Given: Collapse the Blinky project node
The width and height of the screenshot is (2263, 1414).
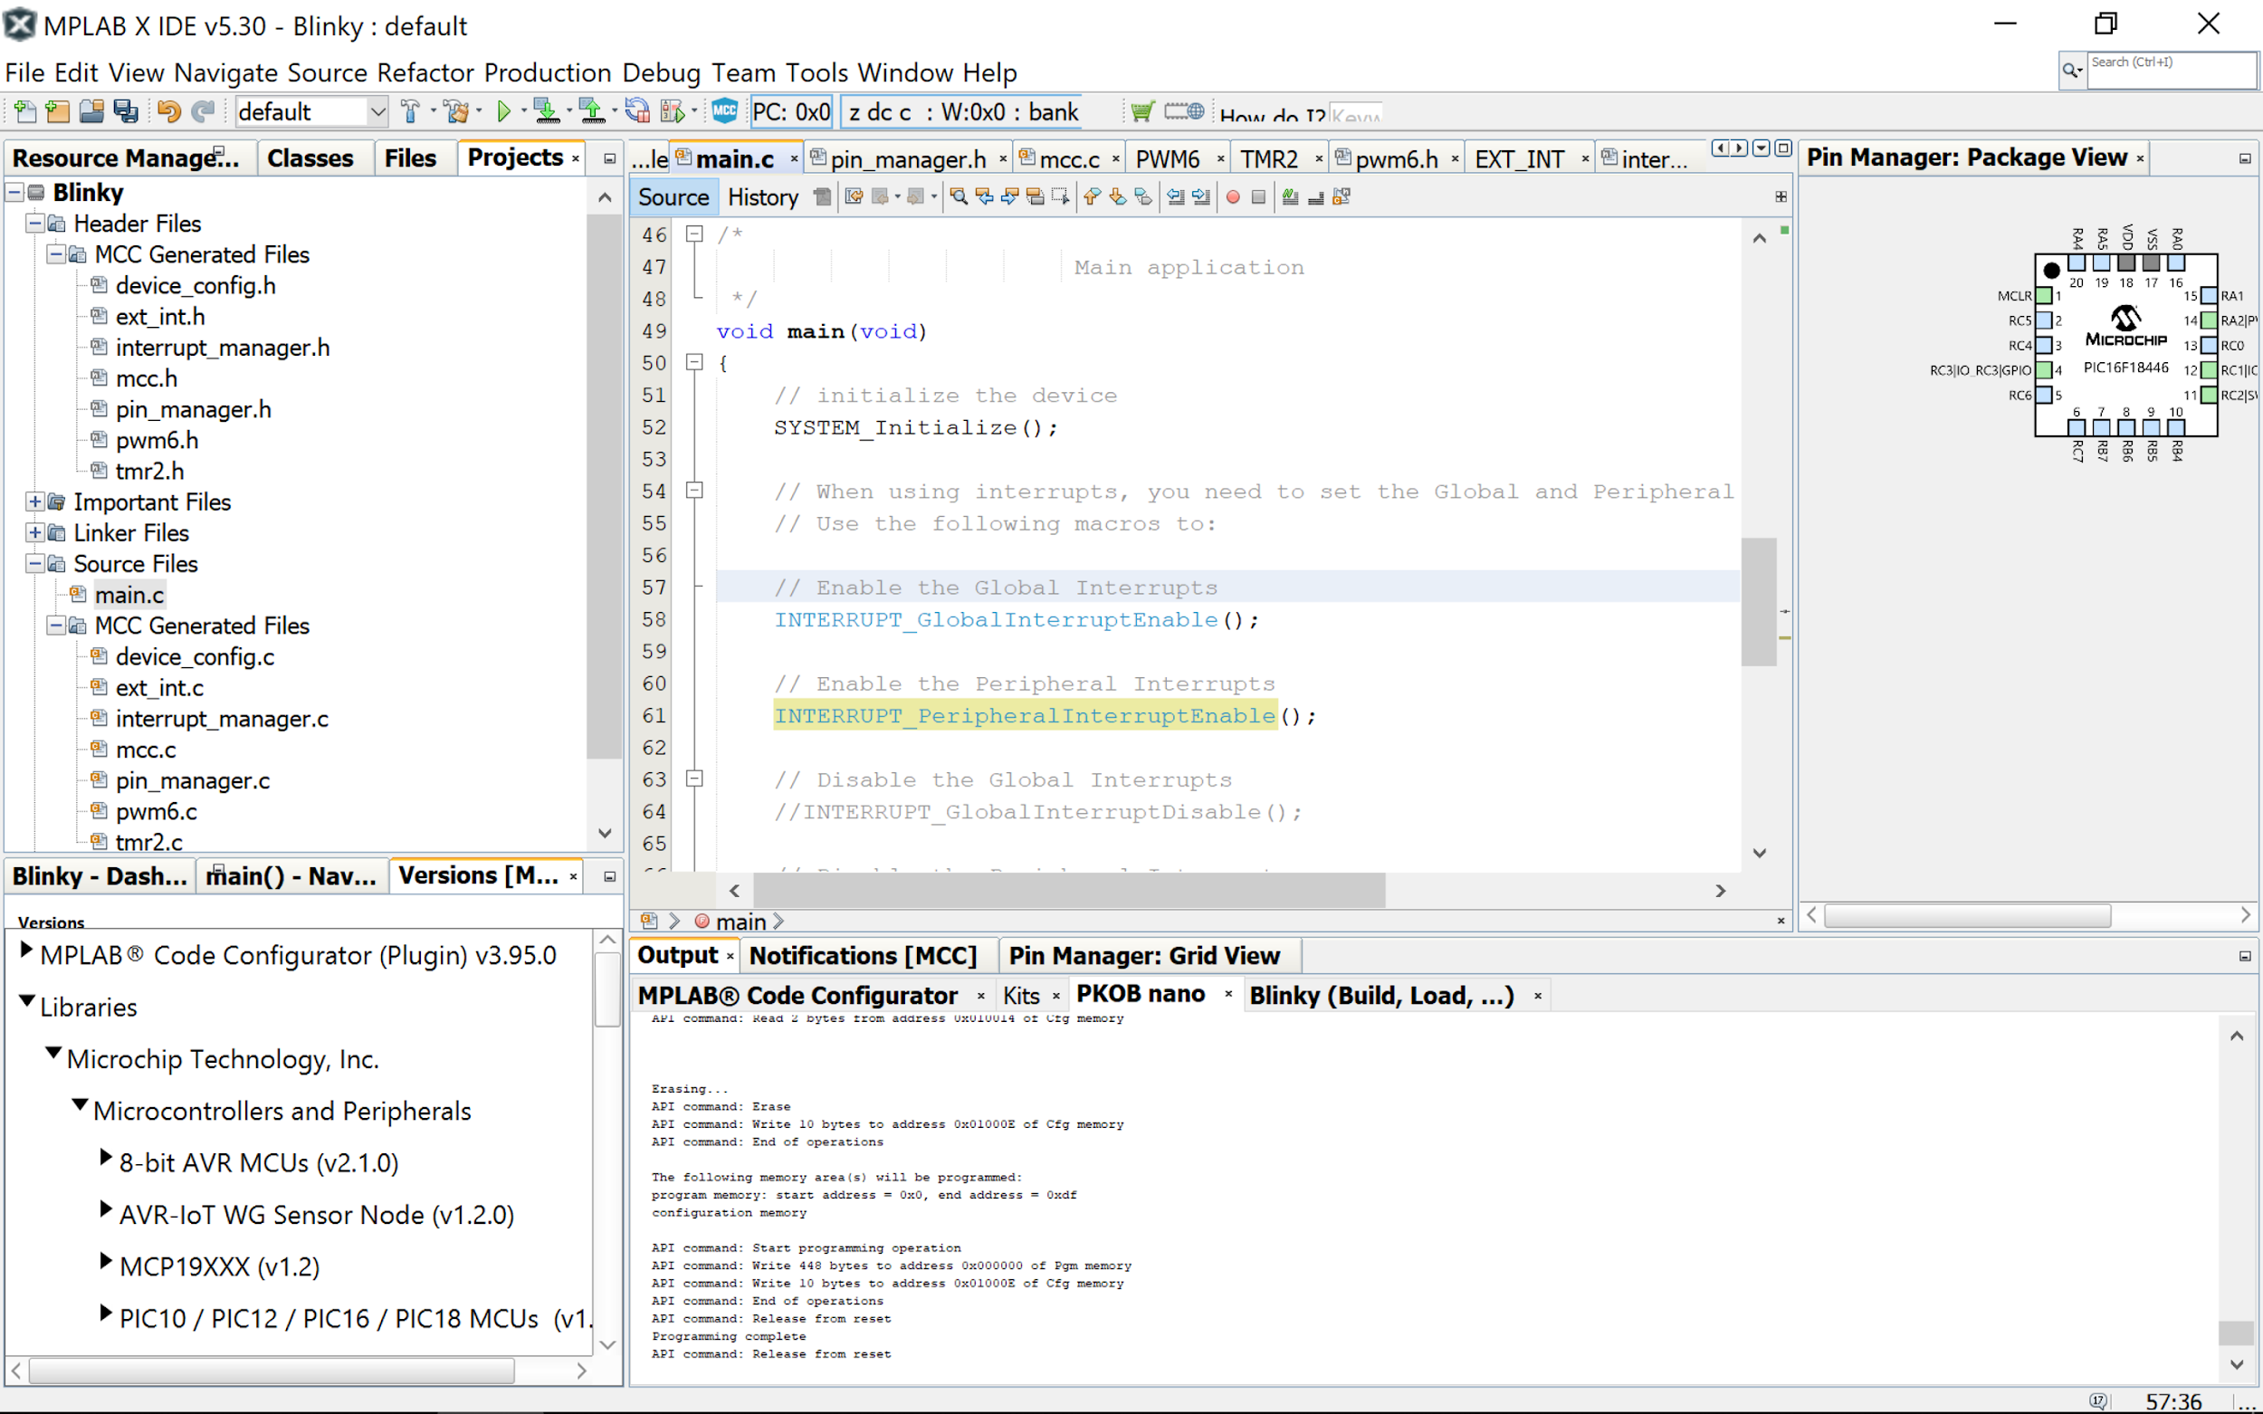Looking at the screenshot, I should (15, 193).
